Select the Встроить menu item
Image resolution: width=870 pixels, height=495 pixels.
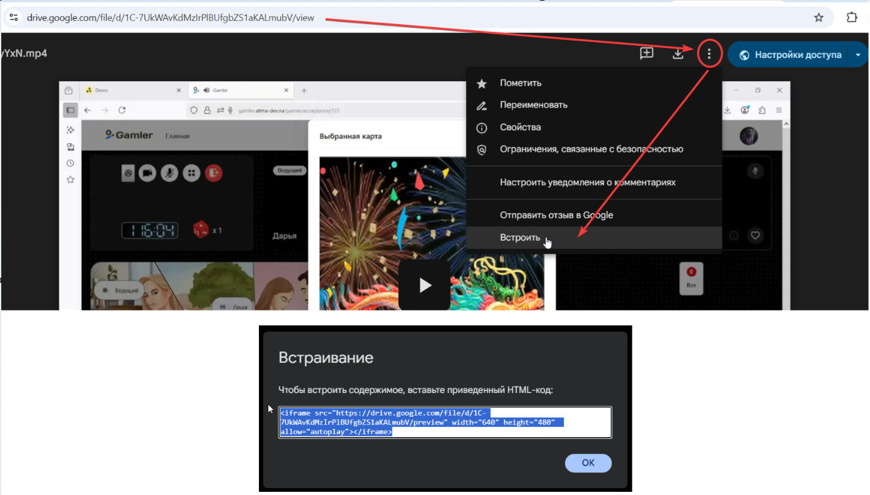(x=520, y=238)
